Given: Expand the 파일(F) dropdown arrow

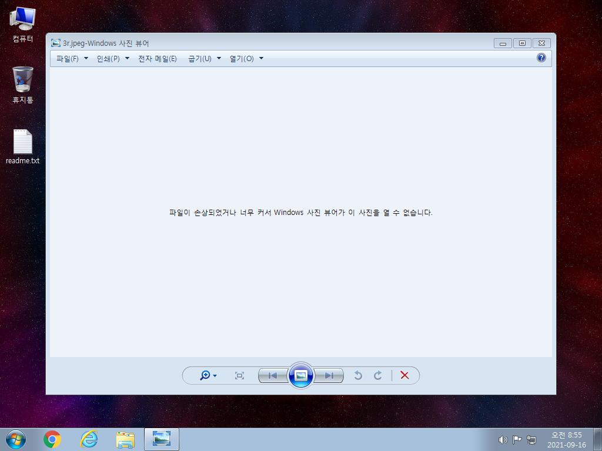Looking at the screenshot, I should click(x=86, y=58).
